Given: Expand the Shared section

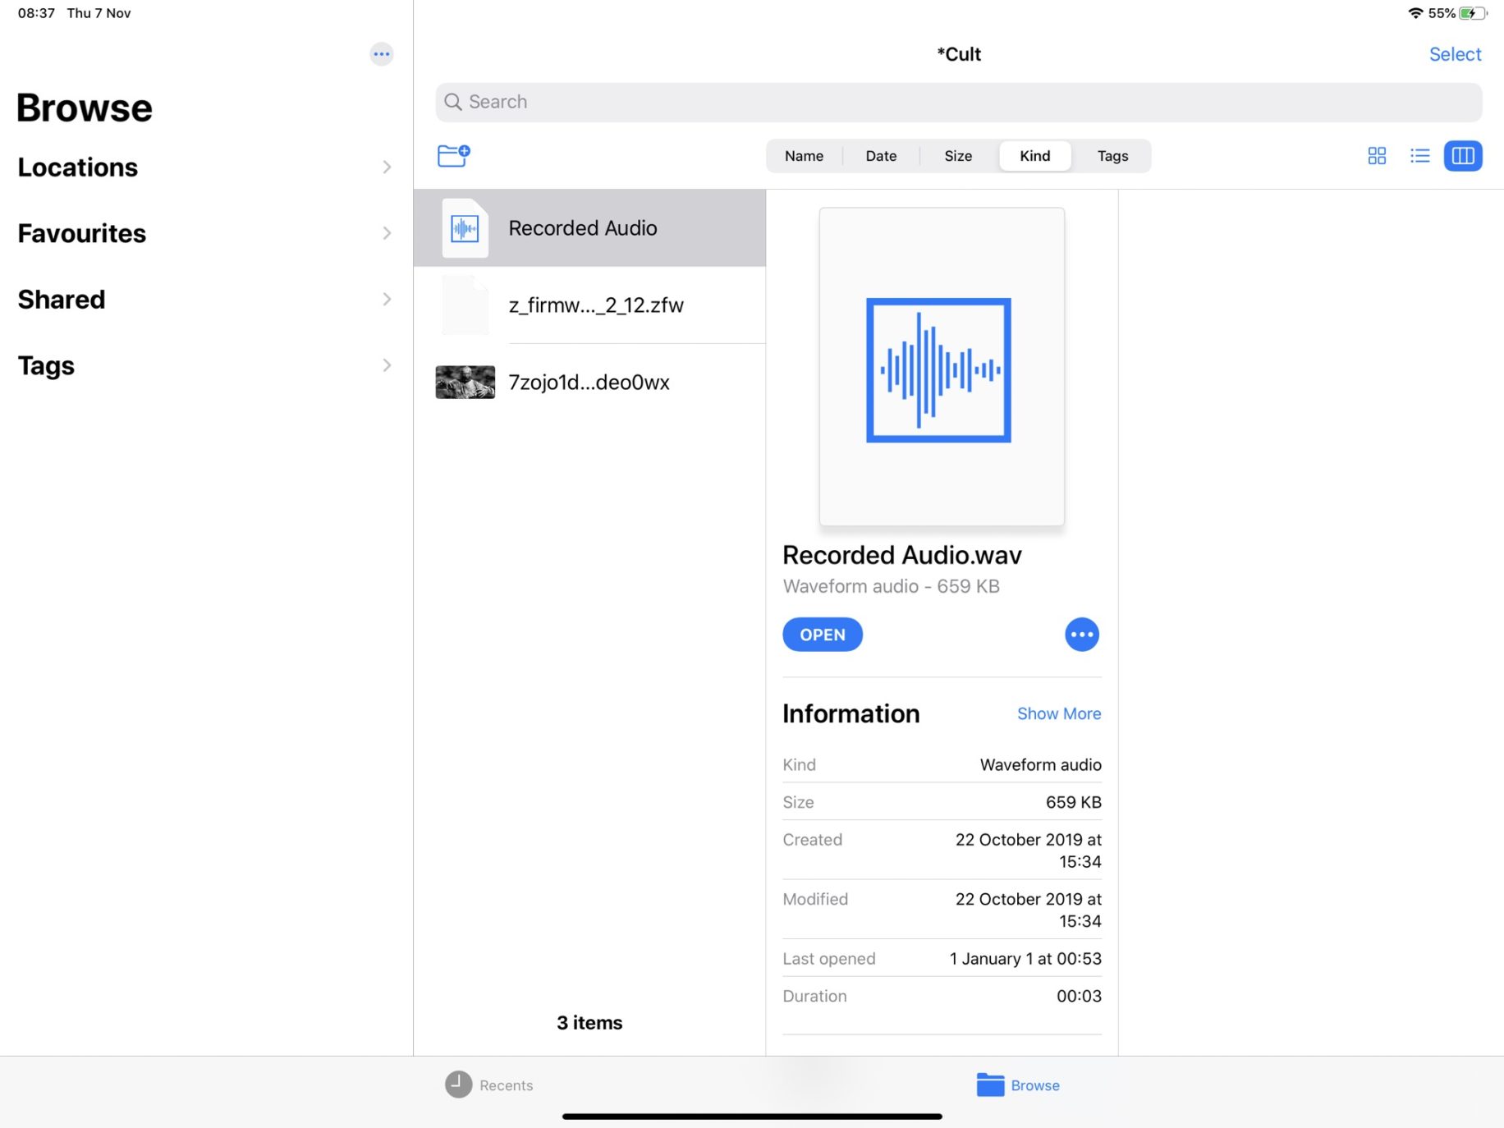Looking at the screenshot, I should coord(205,300).
